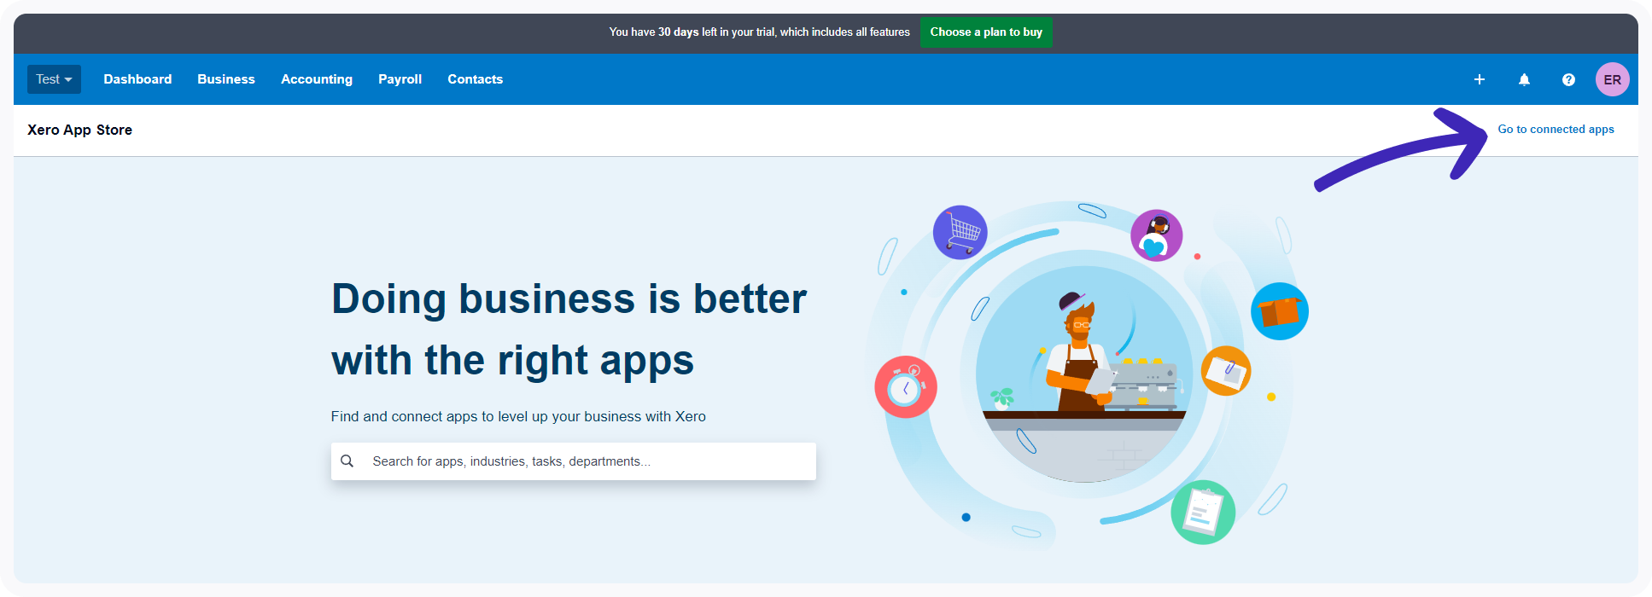The width and height of the screenshot is (1652, 597).
Task: Click Choose a plan to buy button
Action: (986, 32)
